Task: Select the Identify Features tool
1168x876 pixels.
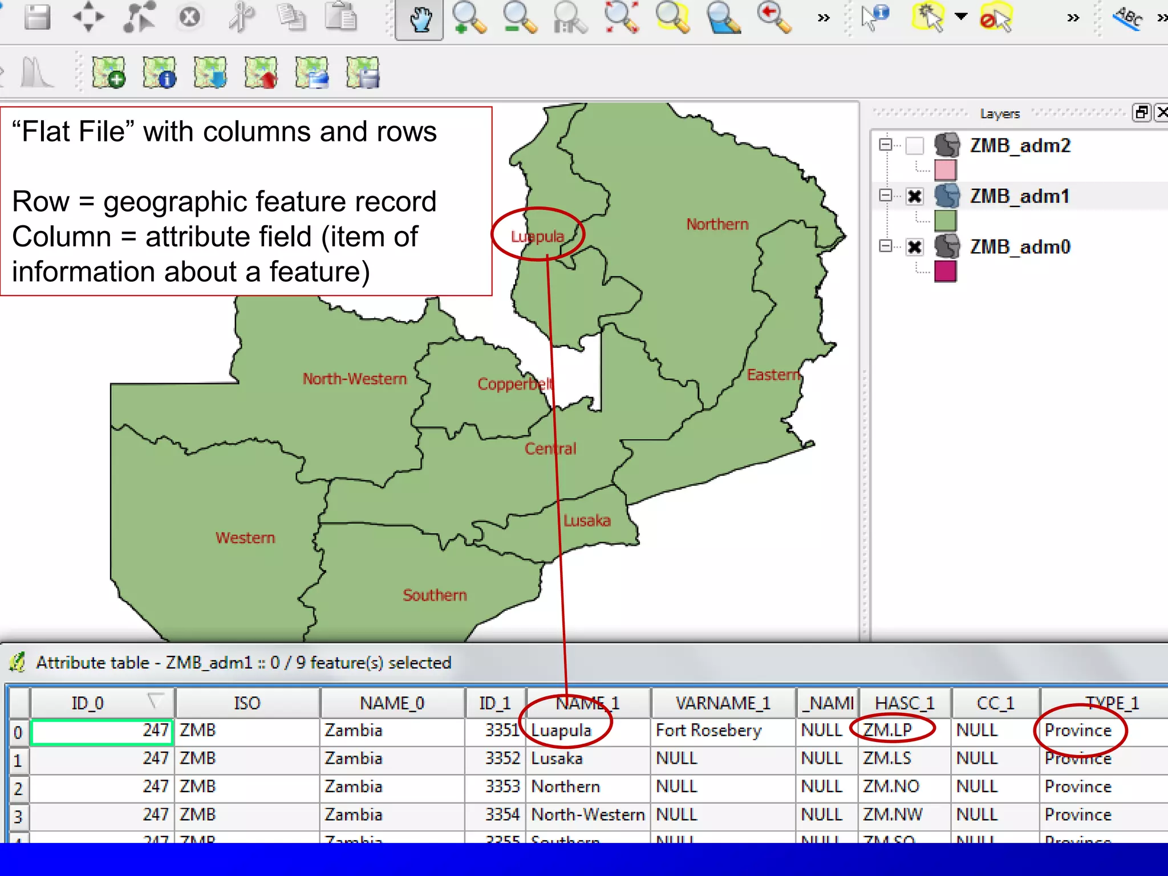Action: (875, 17)
